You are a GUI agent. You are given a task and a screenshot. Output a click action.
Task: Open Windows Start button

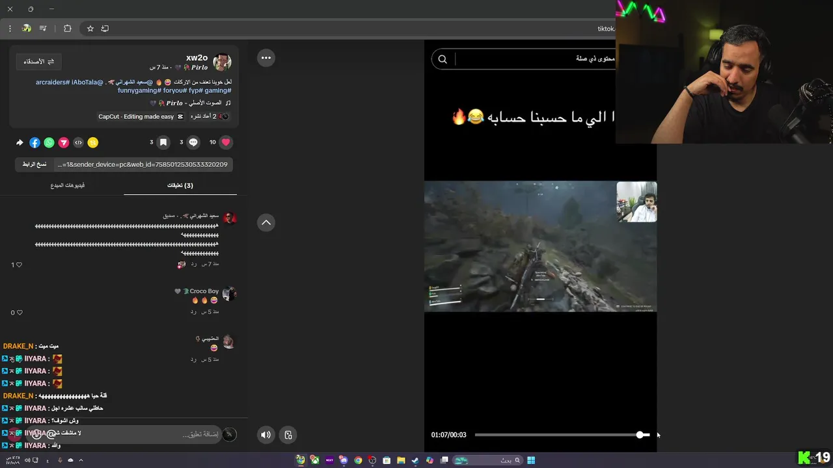(x=531, y=460)
